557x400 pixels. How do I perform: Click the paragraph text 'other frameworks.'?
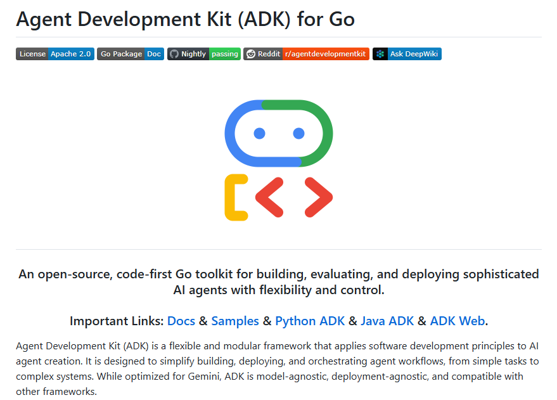[56, 392]
